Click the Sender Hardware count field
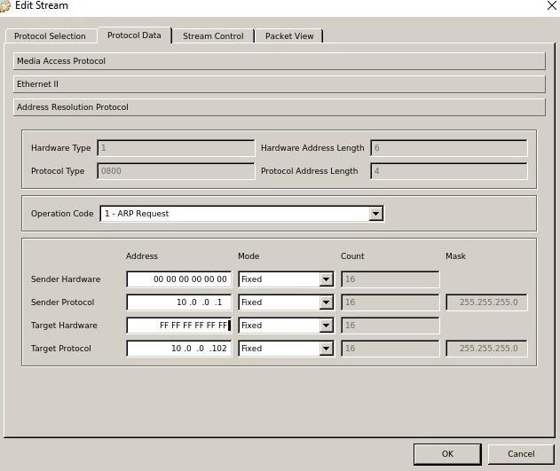This screenshot has height=471, width=560. [390, 279]
